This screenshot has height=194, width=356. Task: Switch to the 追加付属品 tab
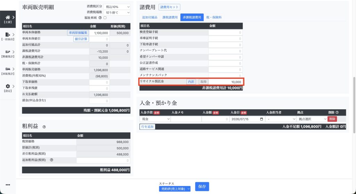(149, 17)
